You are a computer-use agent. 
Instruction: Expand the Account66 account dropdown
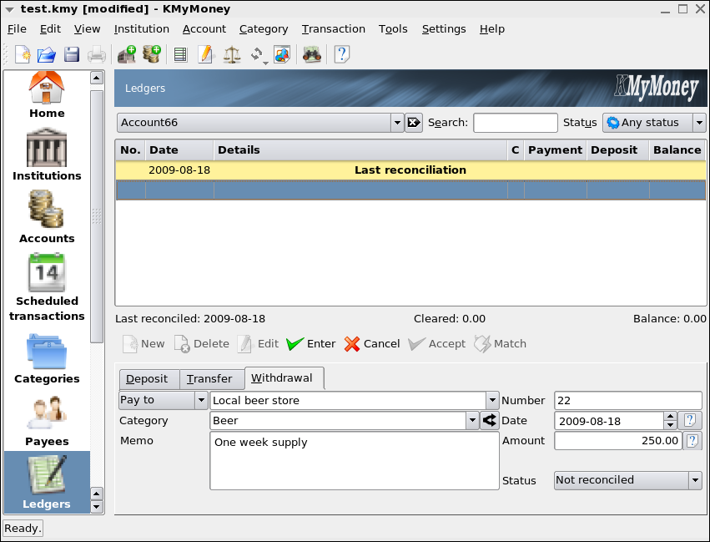(397, 123)
